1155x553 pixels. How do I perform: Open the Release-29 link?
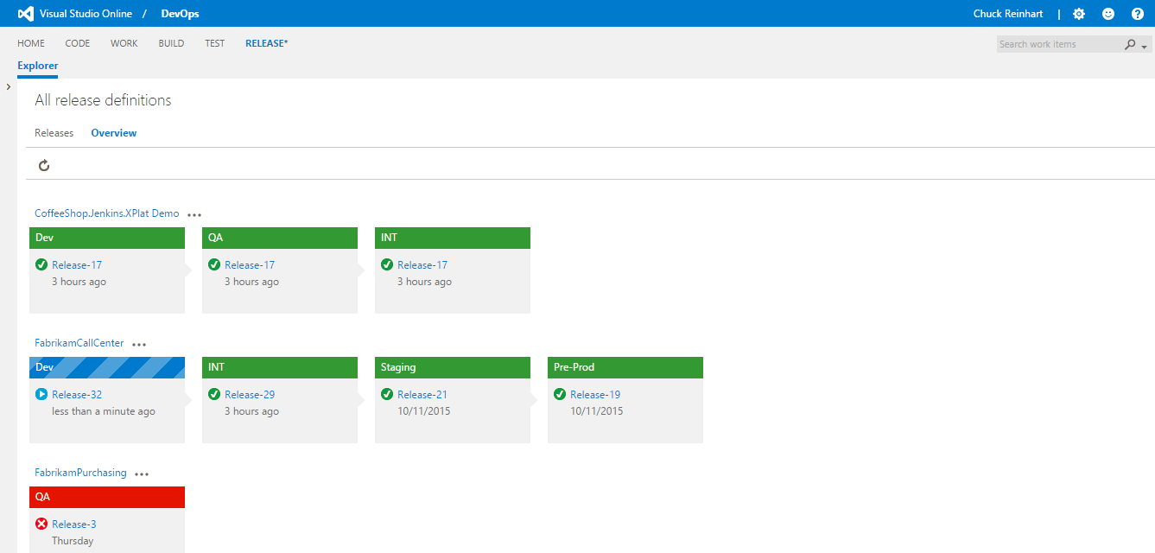click(x=250, y=395)
